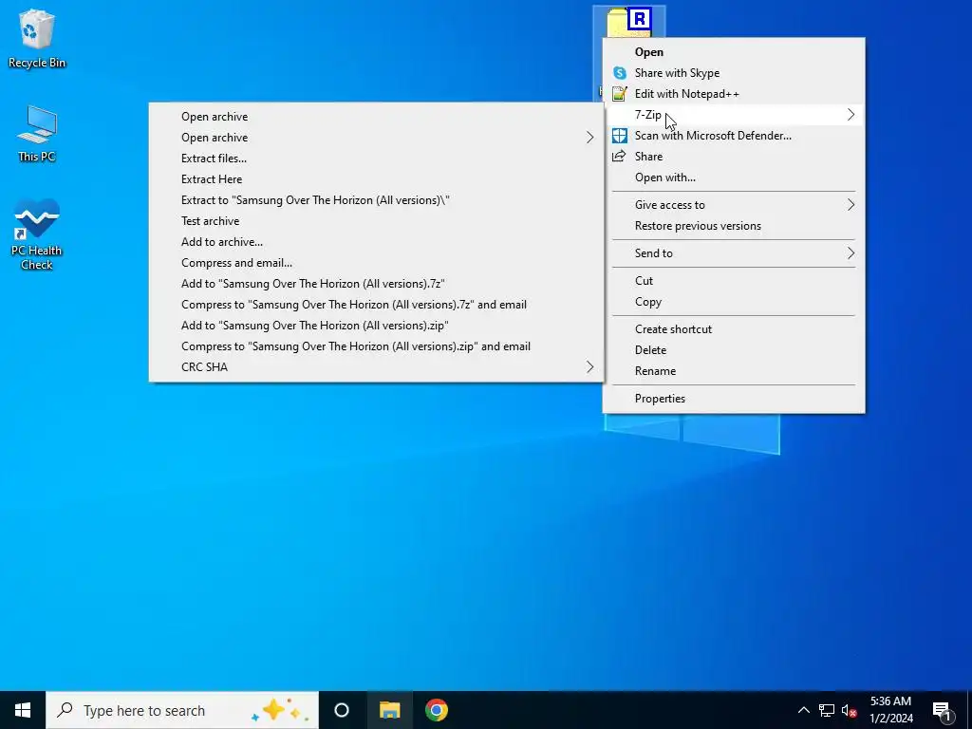Choose Delete from the context menu
972x729 pixels.
(734, 350)
